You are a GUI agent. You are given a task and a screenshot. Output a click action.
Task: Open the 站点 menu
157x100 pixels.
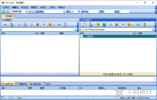pos(43,7)
